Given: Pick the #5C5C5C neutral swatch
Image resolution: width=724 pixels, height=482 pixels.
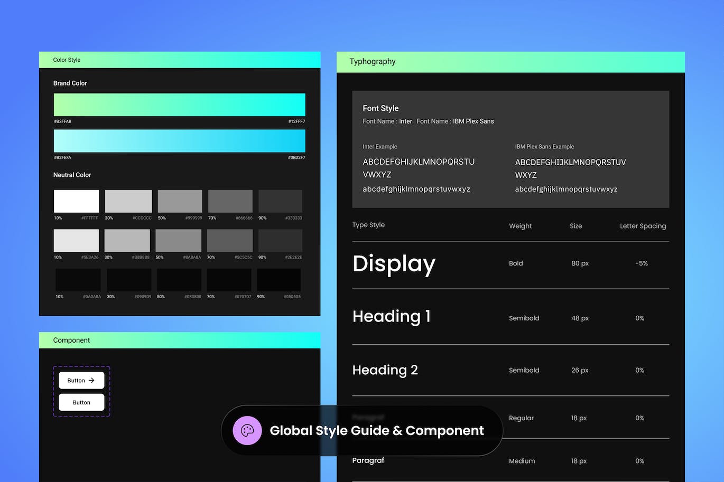Looking at the screenshot, I should [x=230, y=241].
